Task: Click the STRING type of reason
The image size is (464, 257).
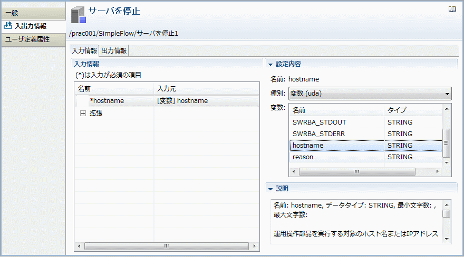Action: click(400, 157)
